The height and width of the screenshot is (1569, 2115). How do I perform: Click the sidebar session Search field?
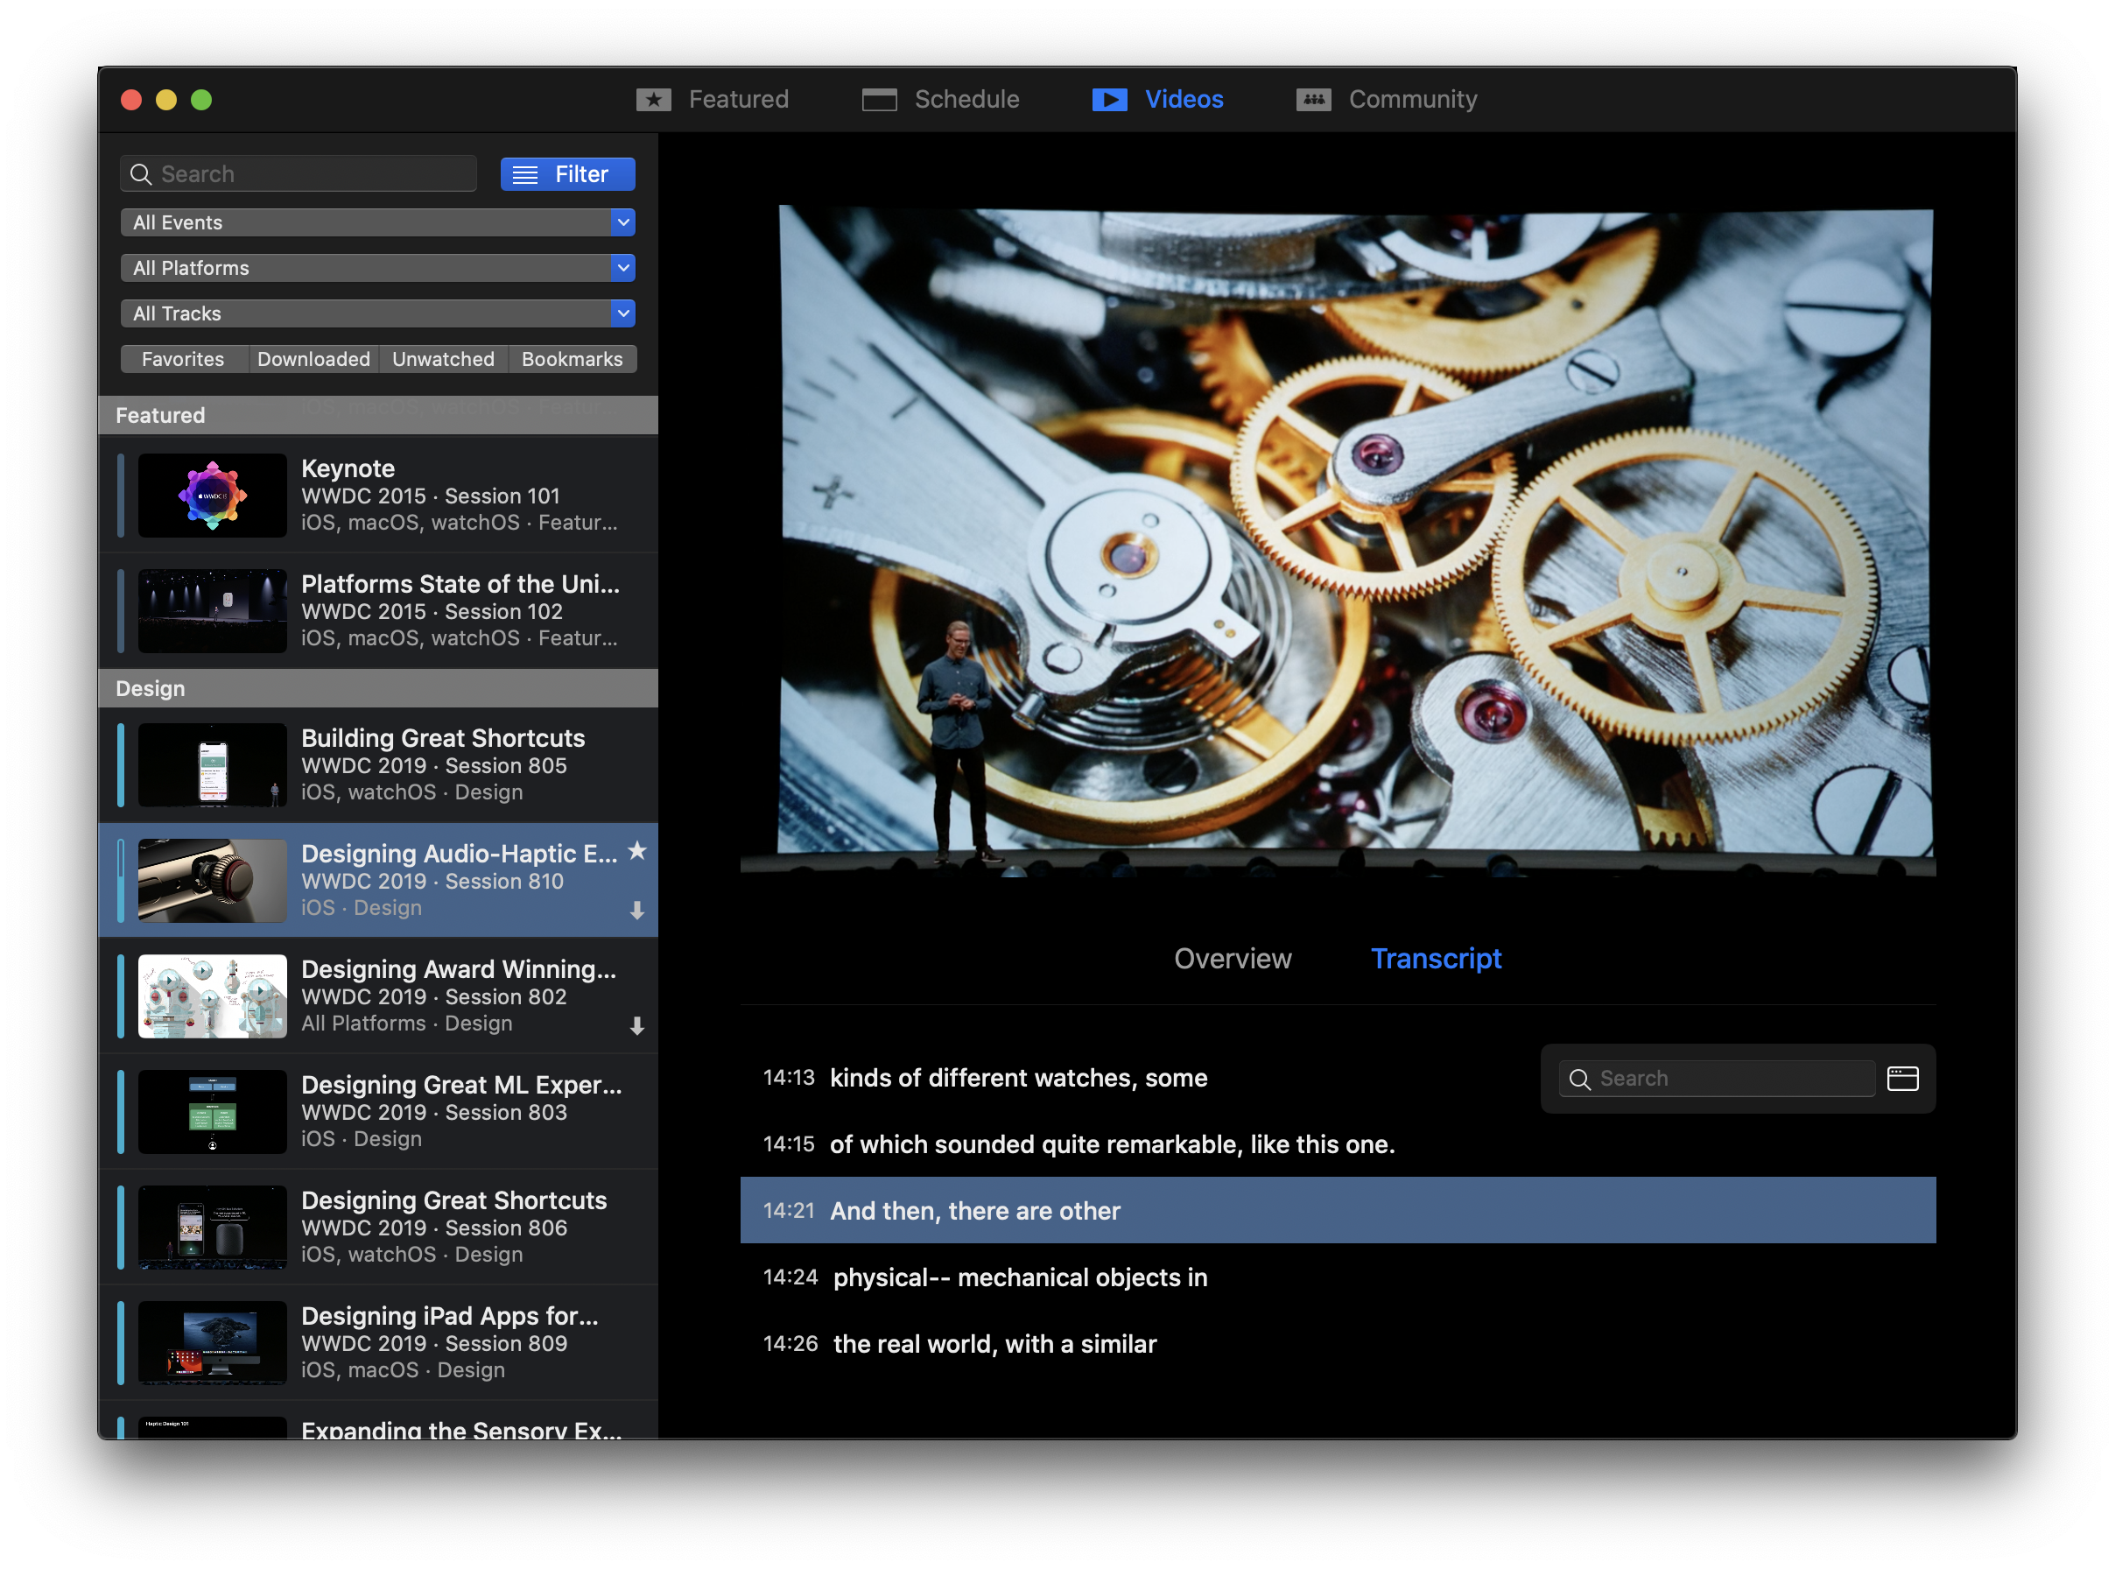click(313, 174)
